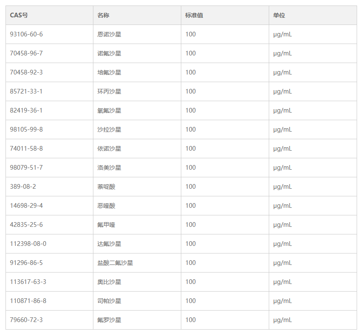This screenshot has height=336, width=363.
Task: Select the 氟甲喹 name cell
Action: point(106,225)
